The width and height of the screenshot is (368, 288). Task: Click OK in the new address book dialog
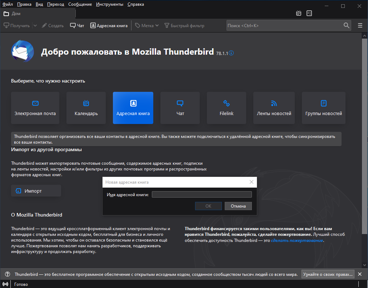click(x=208, y=206)
